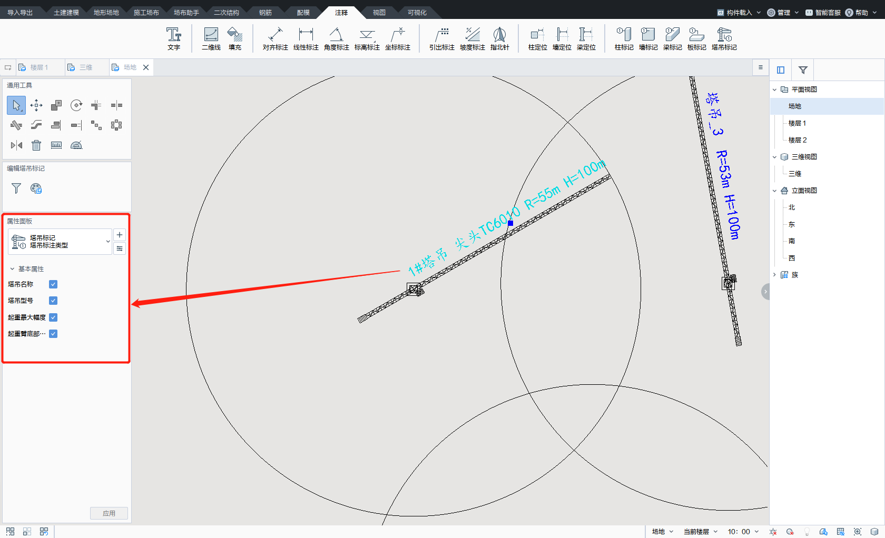This screenshot has width=885, height=538.
Task: Switch to the 钢筋 ribbon tab
Action: [x=265, y=13]
